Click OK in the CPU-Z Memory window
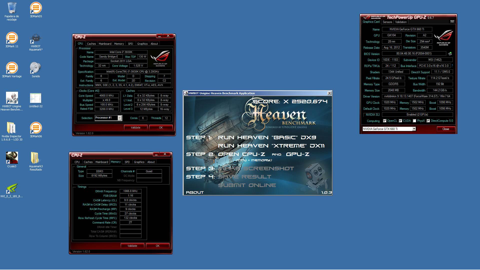The image size is (480, 270). [157, 246]
